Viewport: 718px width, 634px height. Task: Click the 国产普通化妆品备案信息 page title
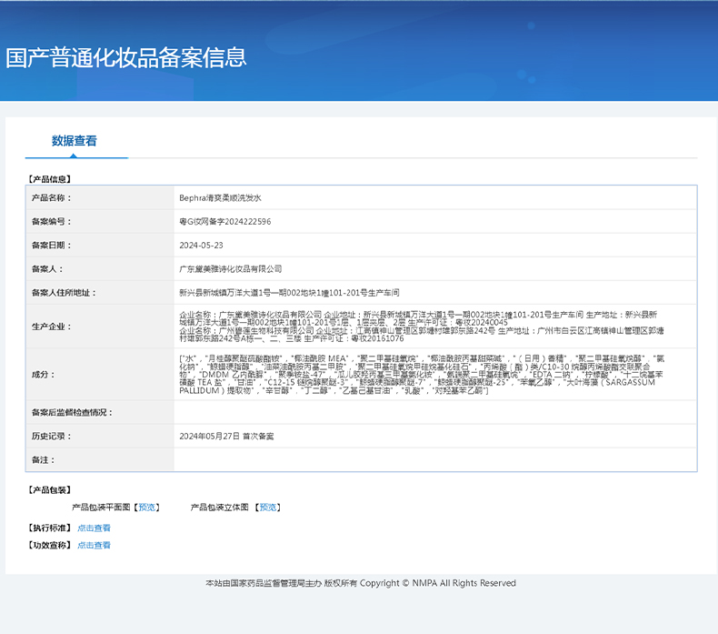125,57
